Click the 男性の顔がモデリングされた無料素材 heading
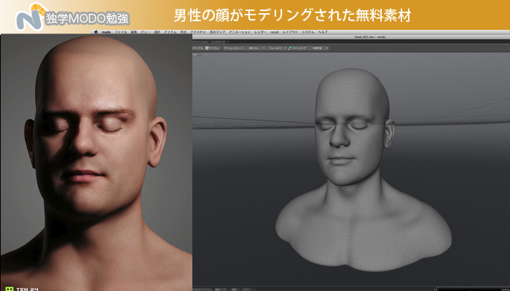The image size is (510, 291). click(x=292, y=15)
